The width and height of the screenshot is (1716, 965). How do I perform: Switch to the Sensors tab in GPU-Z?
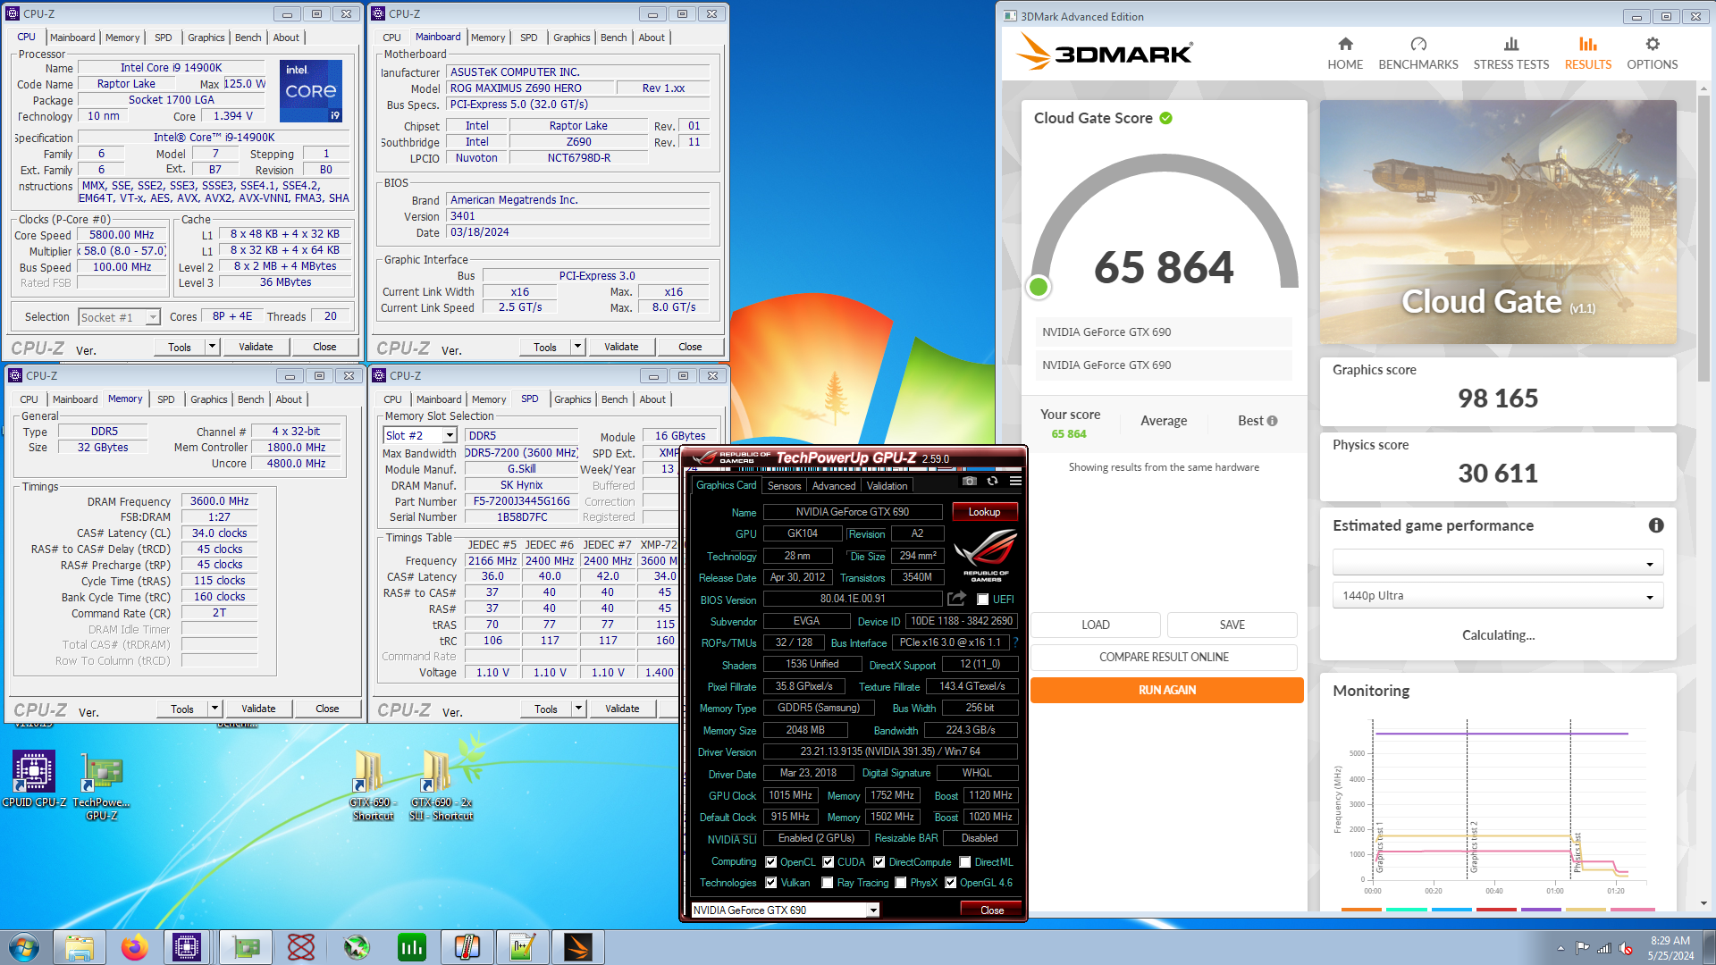tap(784, 486)
